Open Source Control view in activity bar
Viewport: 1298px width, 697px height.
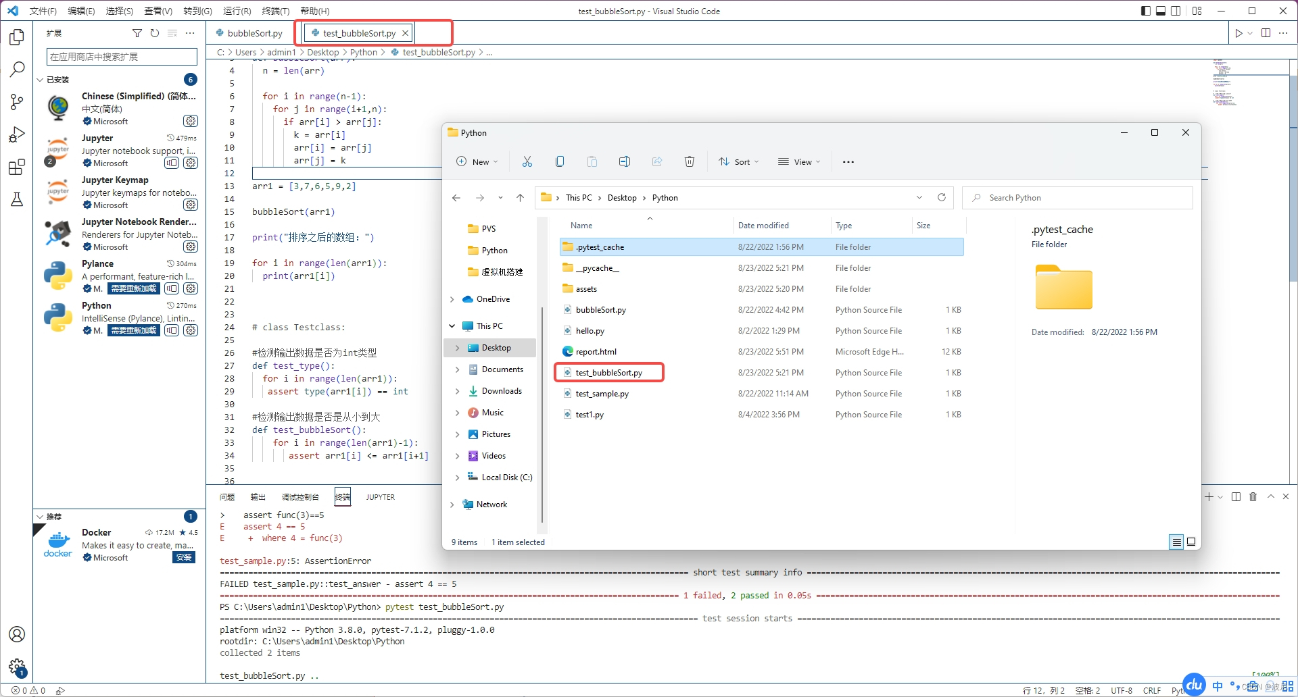(17, 102)
